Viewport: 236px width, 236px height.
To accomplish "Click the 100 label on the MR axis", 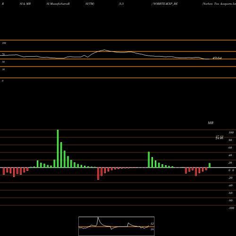I will pyautogui.click(x=231, y=133).
